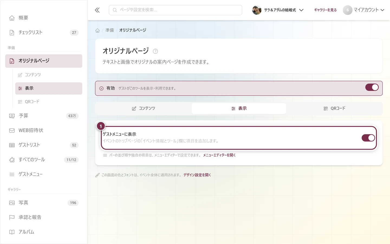Viewport: 390px width, 244px height.
Task: Click the 196 badge next to 写真
Action: tap(73, 203)
